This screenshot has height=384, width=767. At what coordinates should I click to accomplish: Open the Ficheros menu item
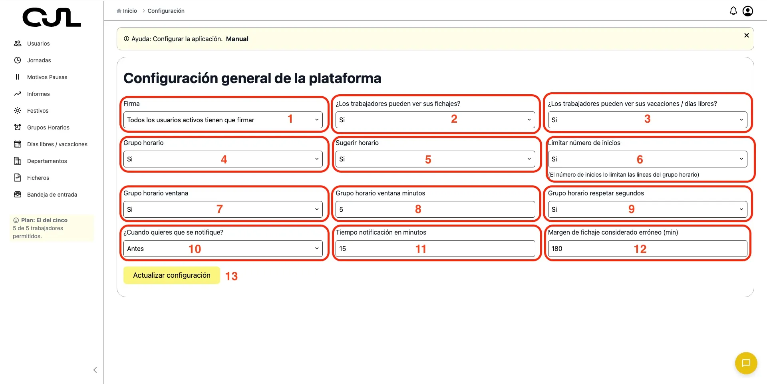click(38, 178)
